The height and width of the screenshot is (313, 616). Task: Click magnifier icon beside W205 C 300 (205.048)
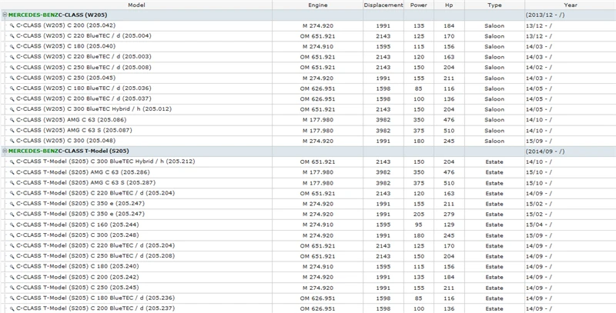coord(12,141)
